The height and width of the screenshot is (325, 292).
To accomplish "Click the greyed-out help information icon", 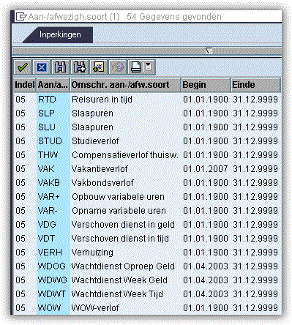I will (x=118, y=67).
